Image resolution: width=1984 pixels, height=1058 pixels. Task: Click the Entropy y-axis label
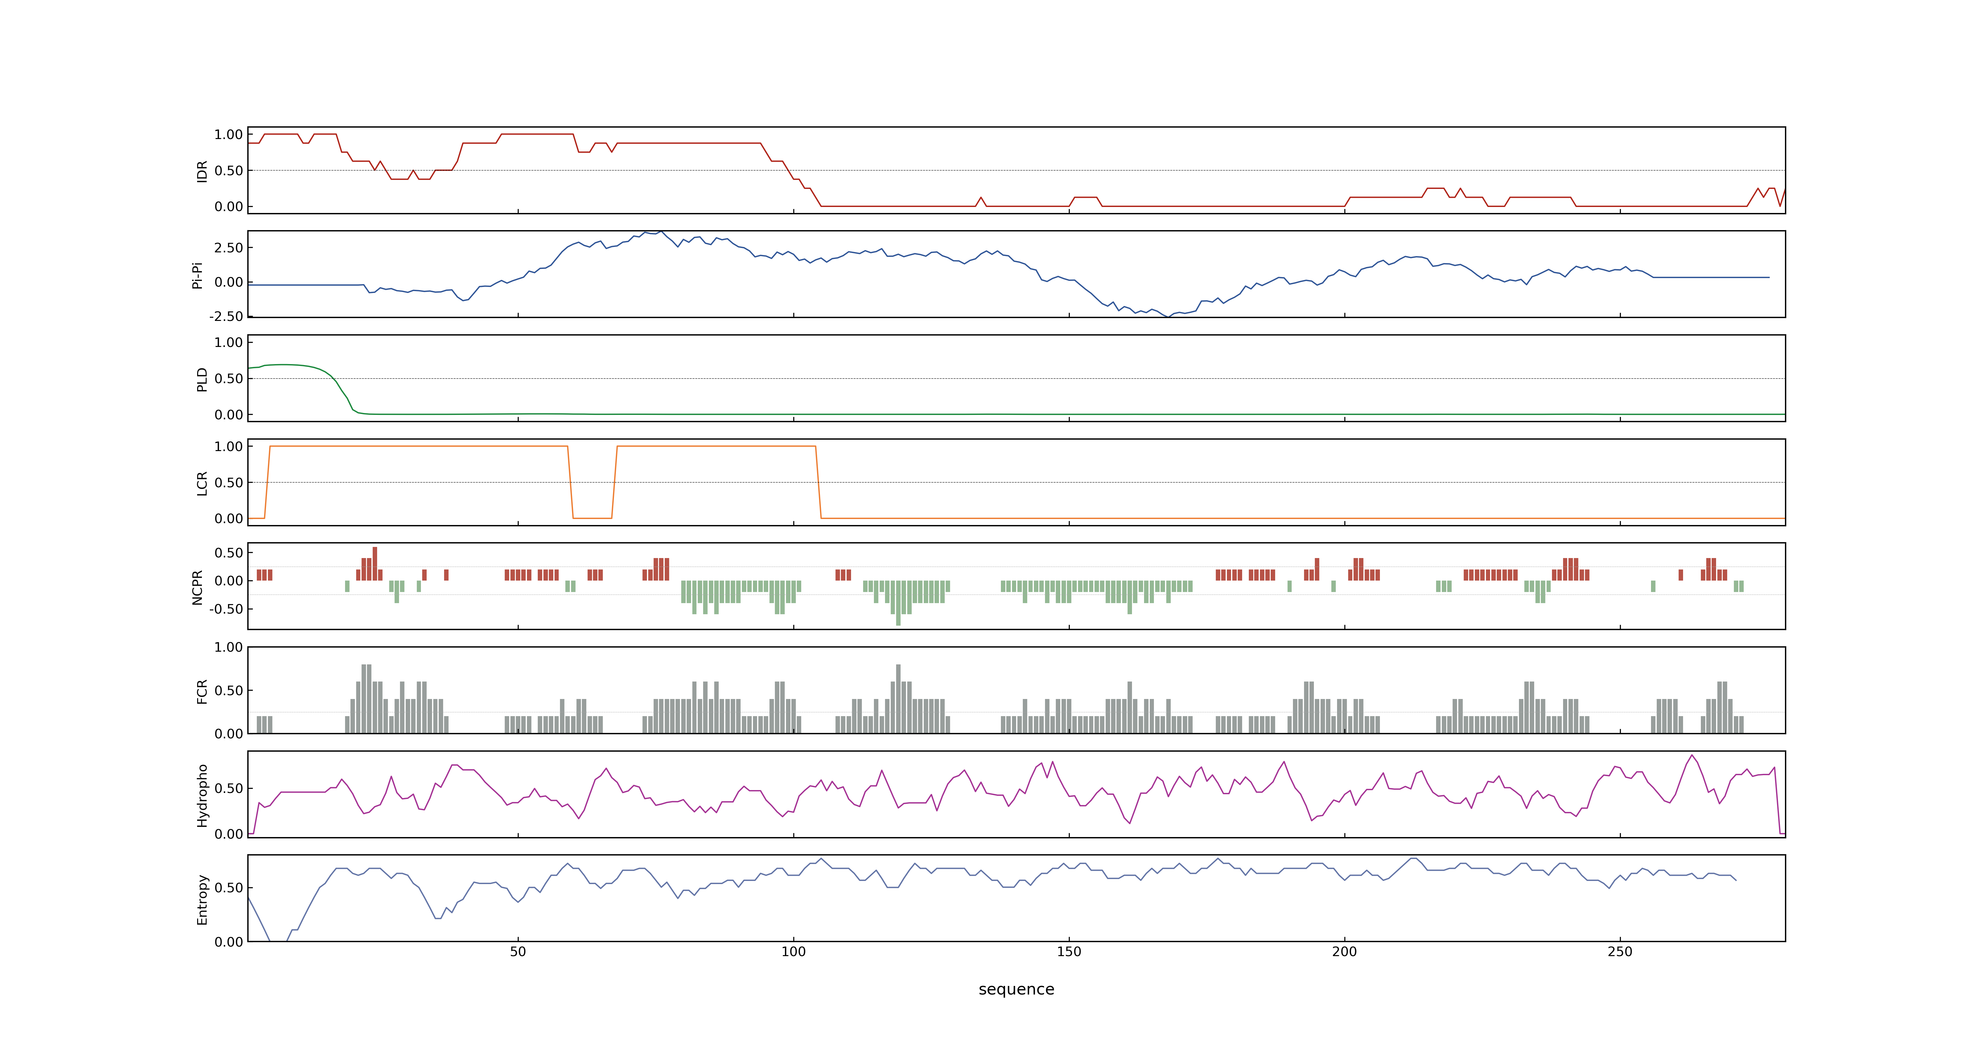pos(202,899)
